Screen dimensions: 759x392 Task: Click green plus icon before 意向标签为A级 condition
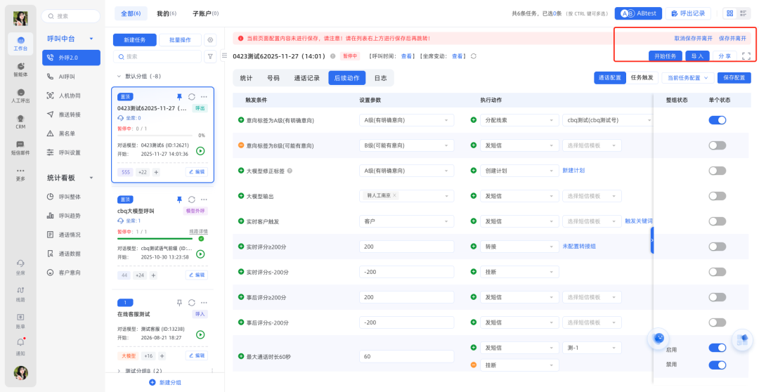(241, 120)
